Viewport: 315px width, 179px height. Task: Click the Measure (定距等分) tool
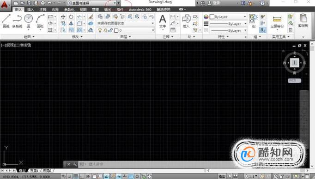(x=277, y=22)
